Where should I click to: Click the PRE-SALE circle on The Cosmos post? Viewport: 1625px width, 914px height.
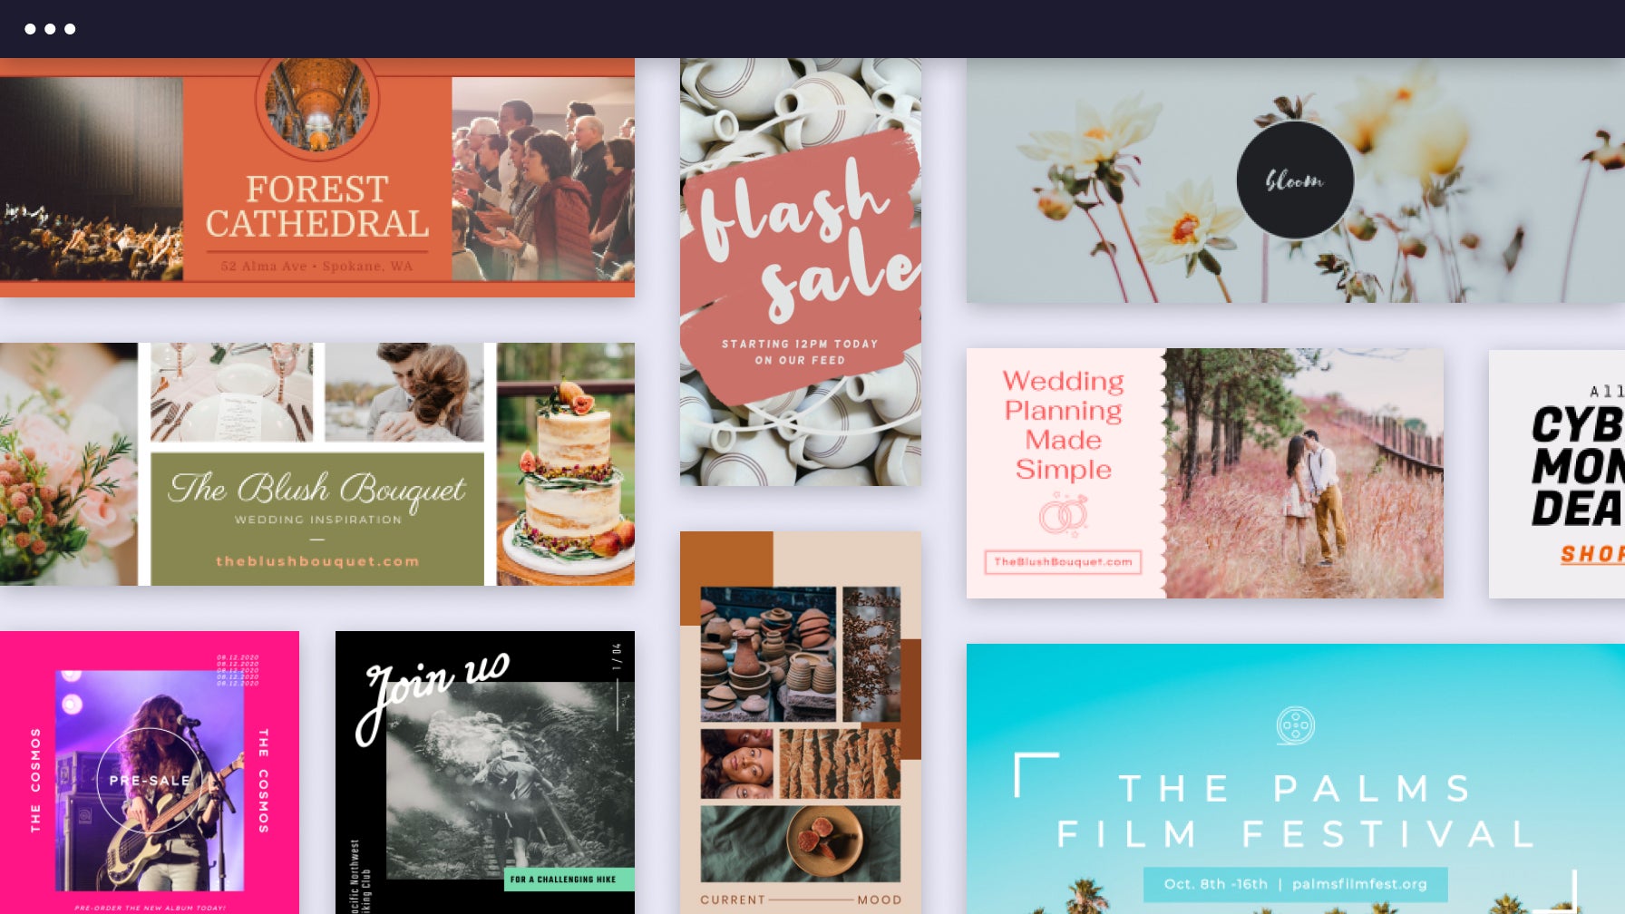[151, 778]
